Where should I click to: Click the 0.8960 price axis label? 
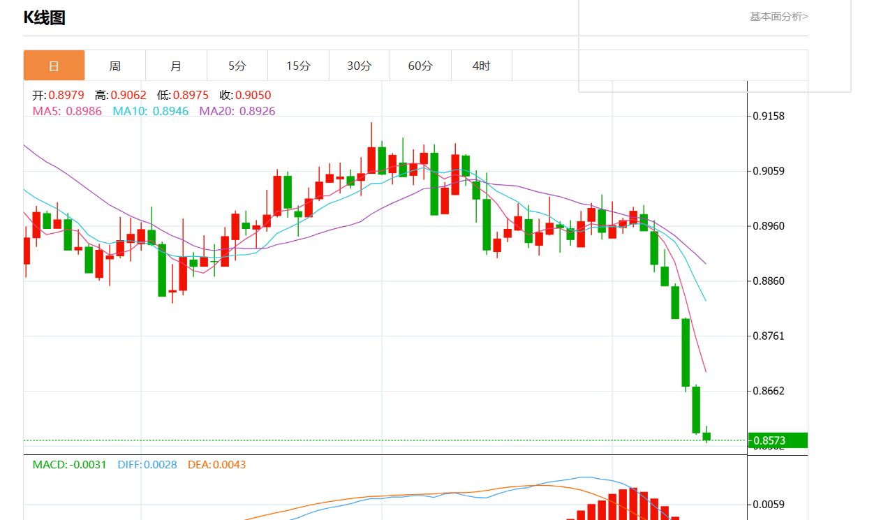pos(769,226)
